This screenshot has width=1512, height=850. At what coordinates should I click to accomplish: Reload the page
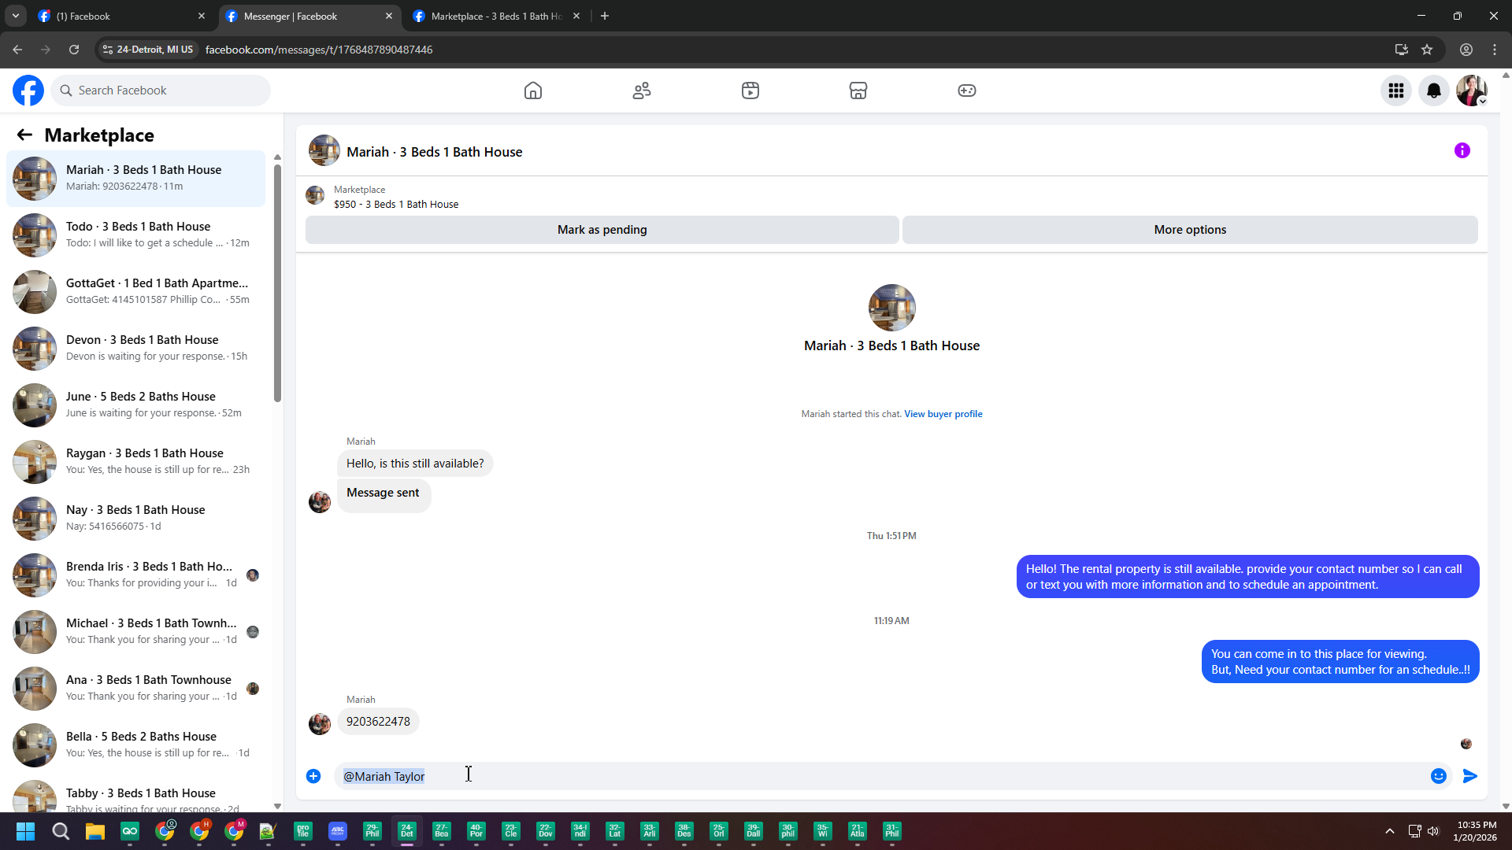point(74,50)
